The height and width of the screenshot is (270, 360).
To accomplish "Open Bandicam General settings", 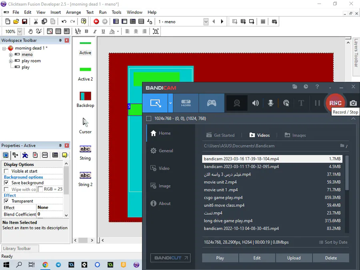I will pos(162,151).
